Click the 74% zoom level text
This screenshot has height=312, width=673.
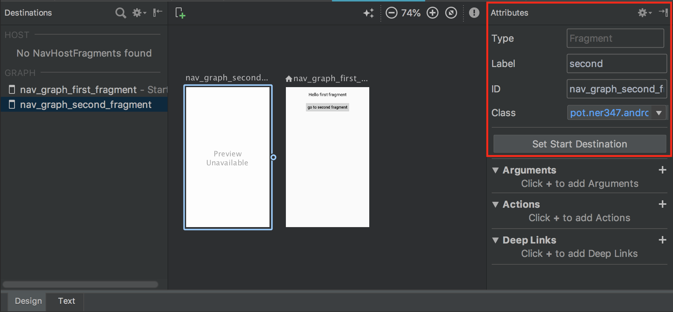(x=411, y=13)
